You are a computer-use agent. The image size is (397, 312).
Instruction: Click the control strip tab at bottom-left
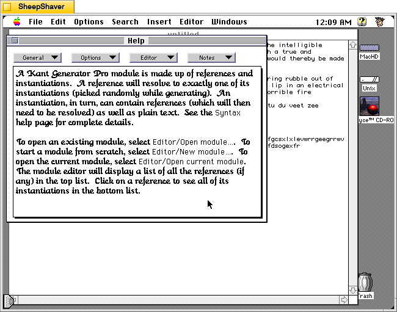(9, 301)
